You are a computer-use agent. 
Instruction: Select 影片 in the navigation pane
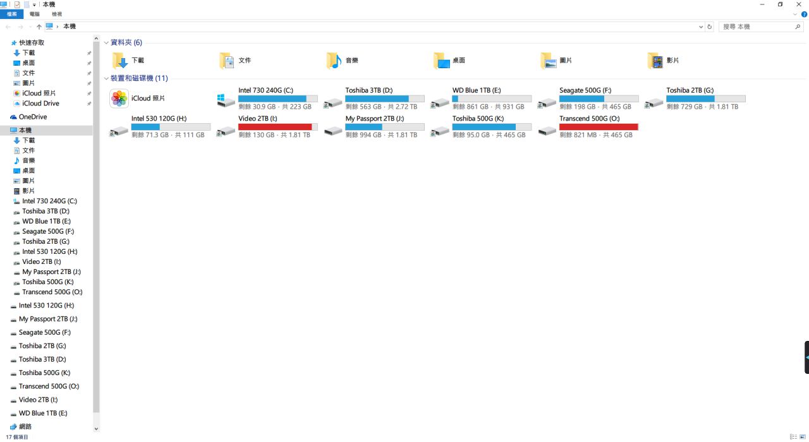[x=28, y=191]
